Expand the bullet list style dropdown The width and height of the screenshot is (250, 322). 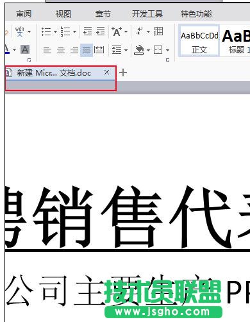pyautogui.click(x=55, y=31)
